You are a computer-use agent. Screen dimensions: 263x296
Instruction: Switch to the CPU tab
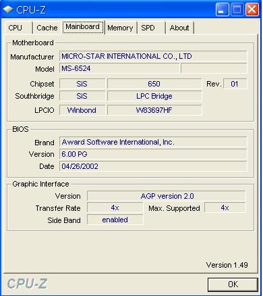[18, 28]
